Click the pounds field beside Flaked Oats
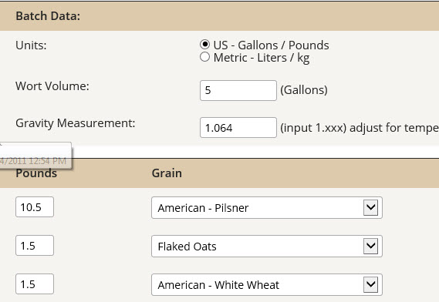 tap(35, 246)
